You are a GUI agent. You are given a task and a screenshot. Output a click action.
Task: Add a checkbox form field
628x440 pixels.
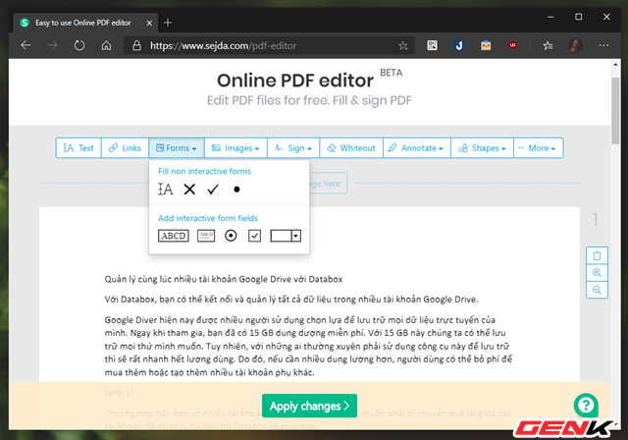(x=255, y=236)
